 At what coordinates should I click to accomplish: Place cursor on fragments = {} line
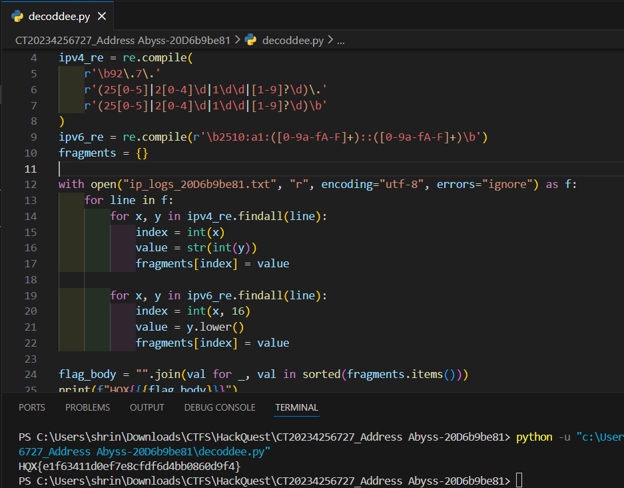[103, 153]
